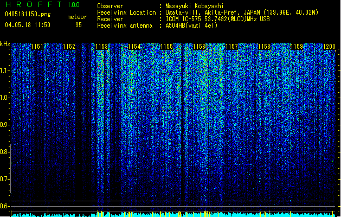Click the Observer label
Image resolution: width=341 pixels, height=217 pixels.
tap(110, 6)
